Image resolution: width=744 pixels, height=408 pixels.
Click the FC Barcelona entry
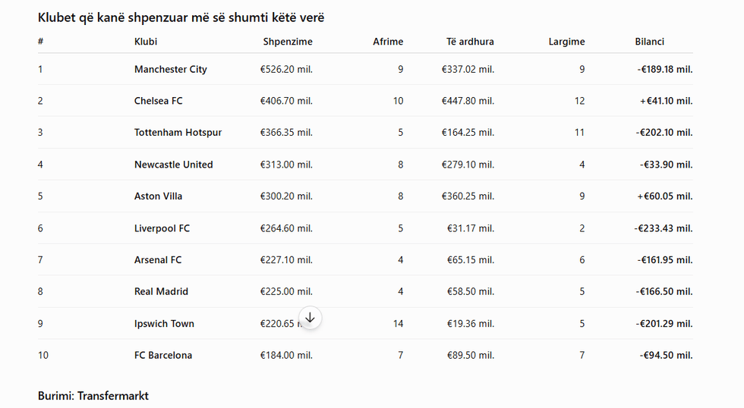pyautogui.click(x=162, y=356)
